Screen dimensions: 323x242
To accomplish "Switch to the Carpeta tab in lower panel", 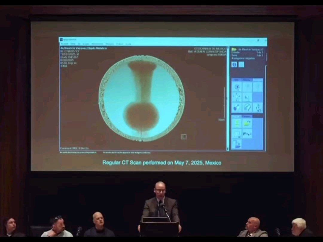I will coord(246,117).
